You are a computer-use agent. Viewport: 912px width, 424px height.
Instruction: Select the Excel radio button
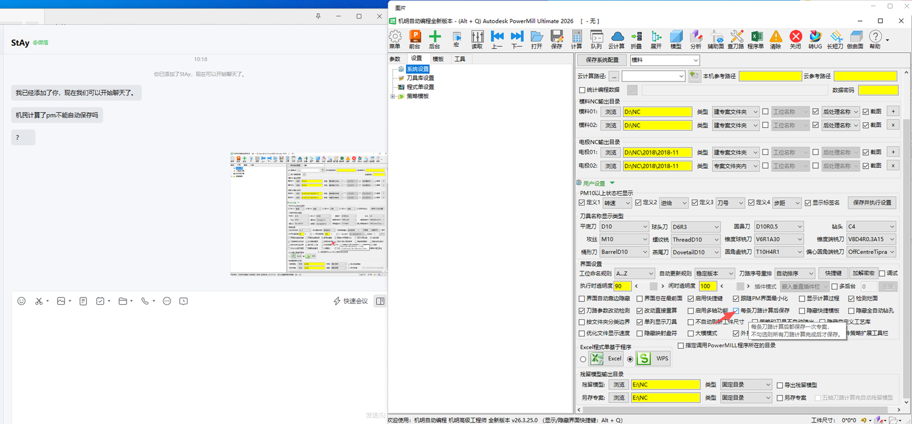click(583, 359)
